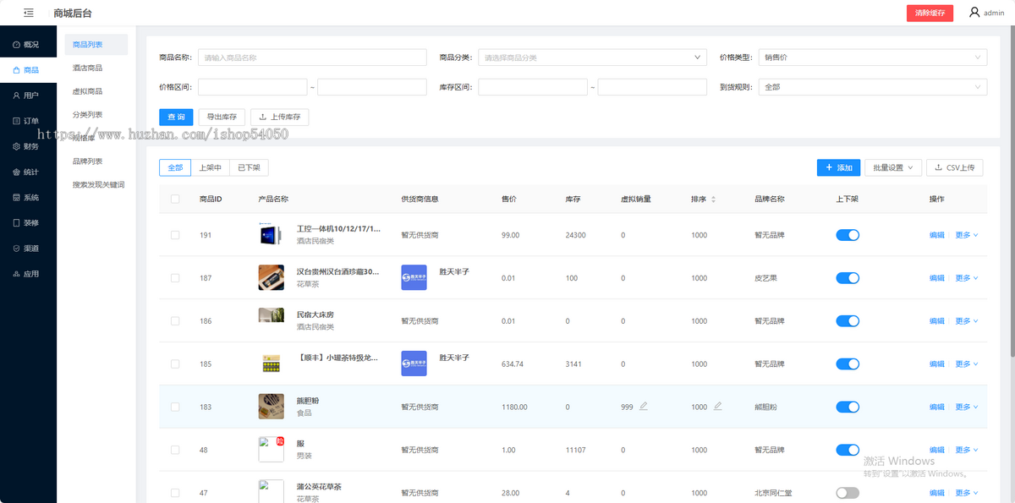Disable listing toggle for product 蒲公英花草茶
The height and width of the screenshot is (503, 1015).
click(x=847, y=492)
